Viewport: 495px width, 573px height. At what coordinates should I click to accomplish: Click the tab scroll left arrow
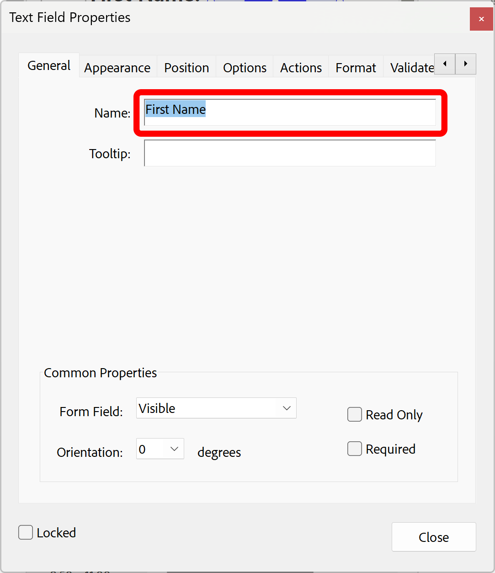pos(444,64)
